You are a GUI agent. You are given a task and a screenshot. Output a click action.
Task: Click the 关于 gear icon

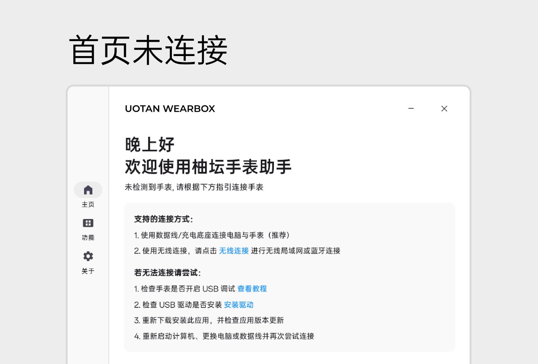pos(88,256)
